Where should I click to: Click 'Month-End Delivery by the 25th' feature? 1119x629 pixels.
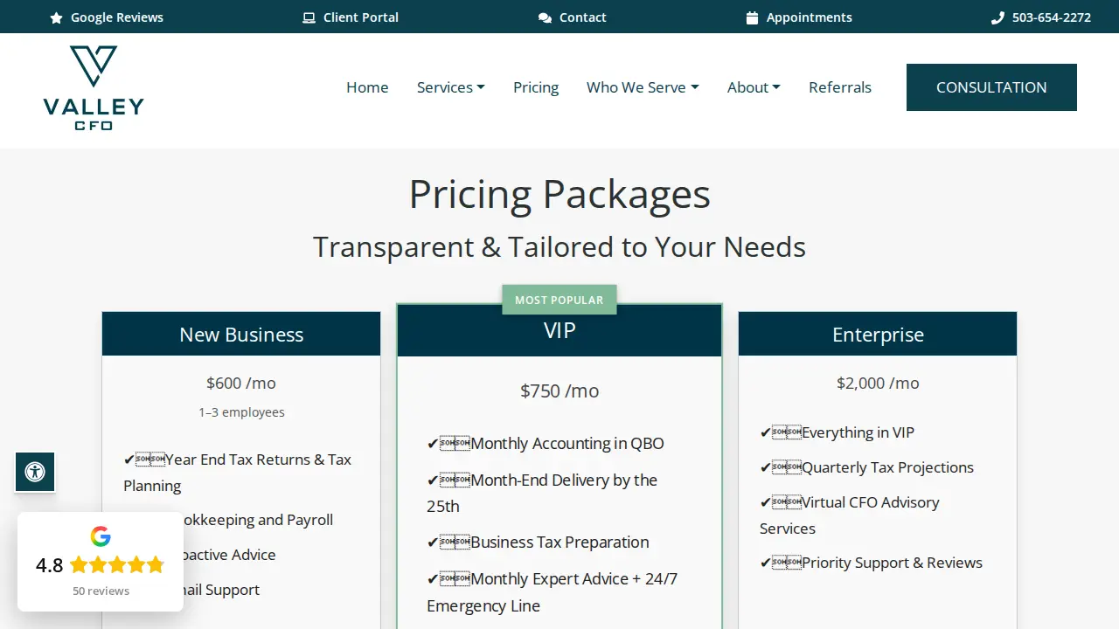click(542, 493)
